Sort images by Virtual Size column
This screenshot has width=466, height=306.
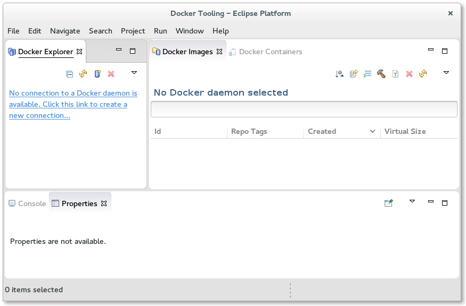(x=419, y=131)
